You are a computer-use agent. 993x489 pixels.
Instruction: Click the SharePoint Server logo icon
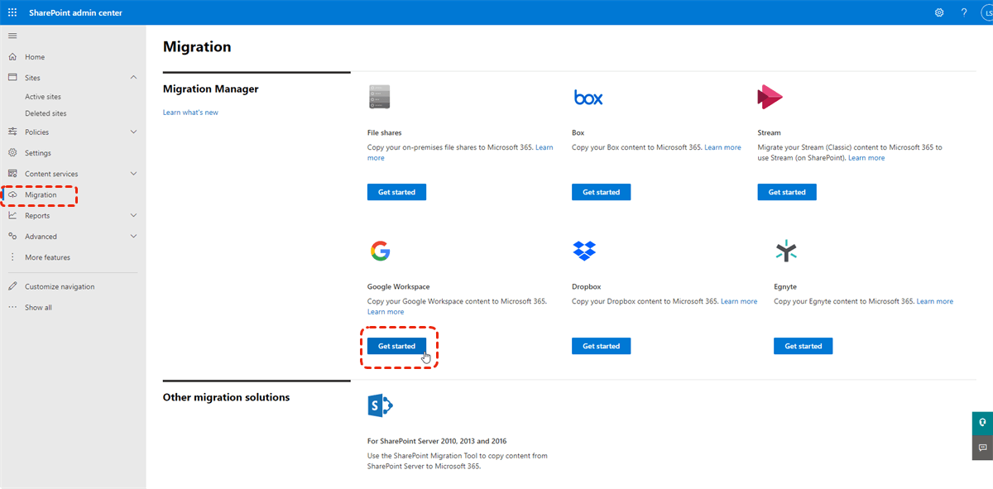380,405
